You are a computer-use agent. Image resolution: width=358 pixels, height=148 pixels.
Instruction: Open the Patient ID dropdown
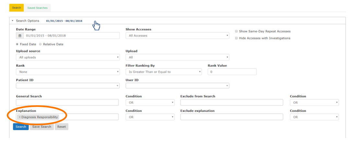[67, 86]
